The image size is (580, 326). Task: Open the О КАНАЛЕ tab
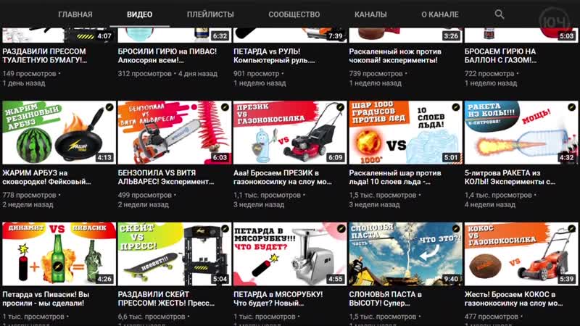point(440,14)
